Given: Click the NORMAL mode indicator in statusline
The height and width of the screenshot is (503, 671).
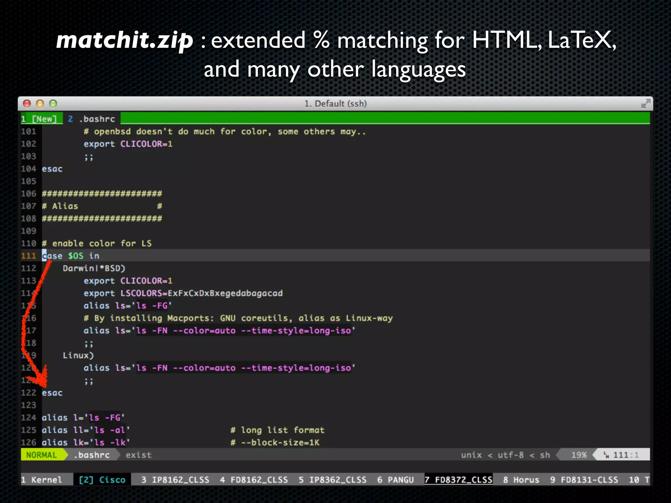Looking at the screenshot, I should click(42, 455).
